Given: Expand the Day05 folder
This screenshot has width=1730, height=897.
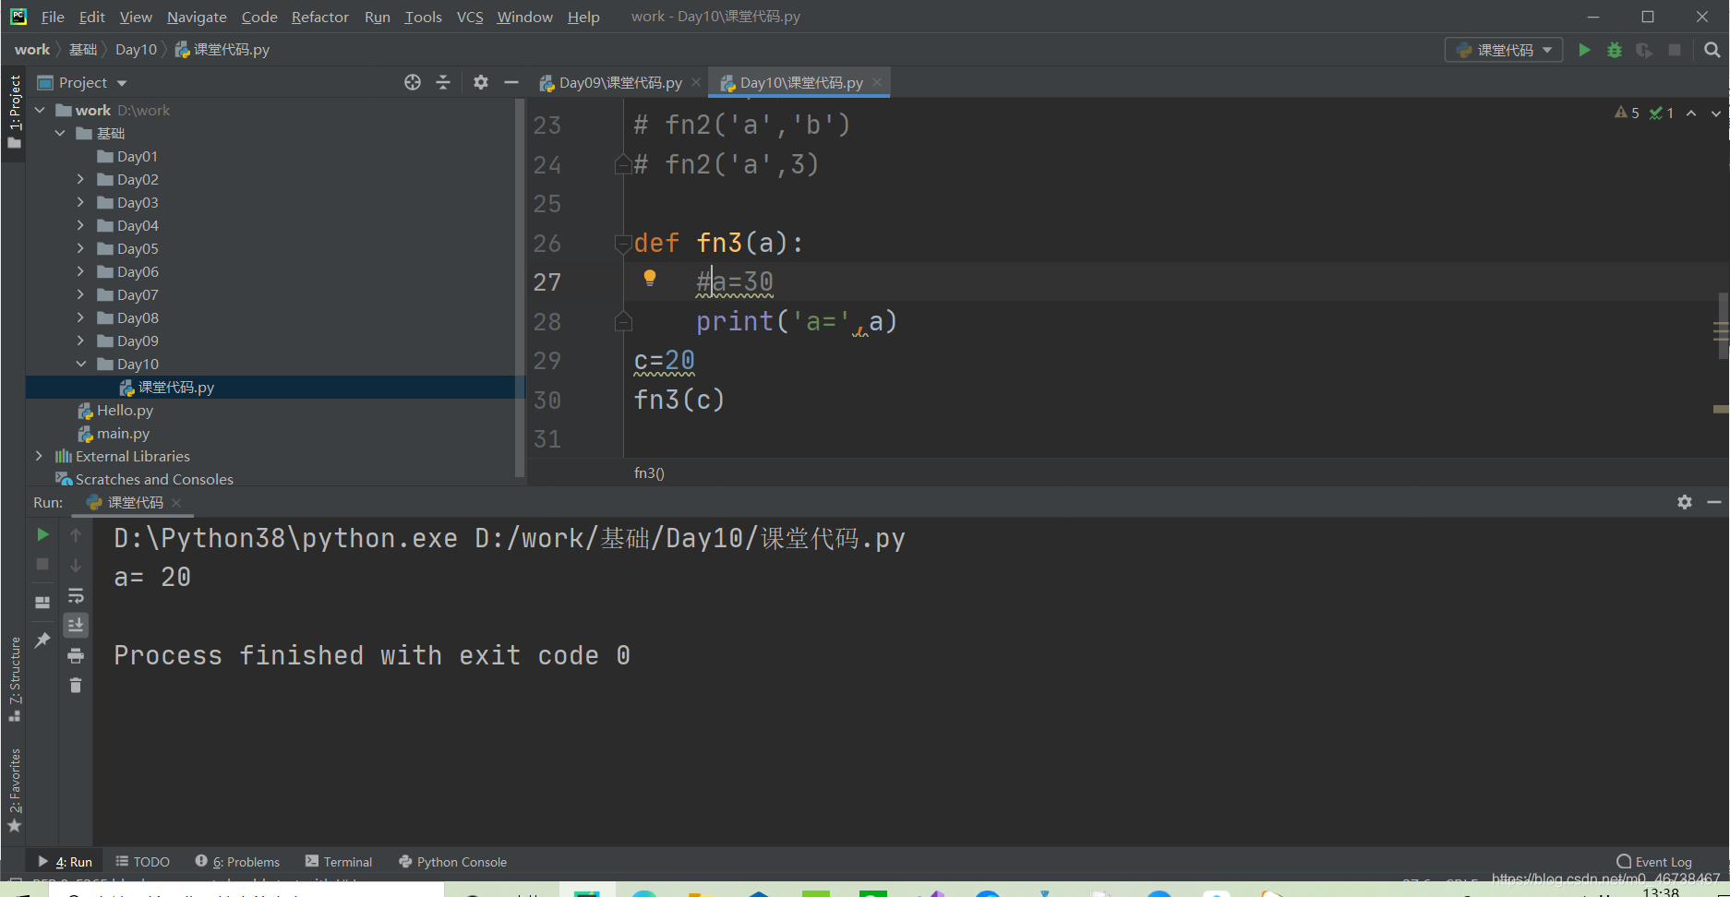Looking at the screenshot, I should tap(80, 248).
